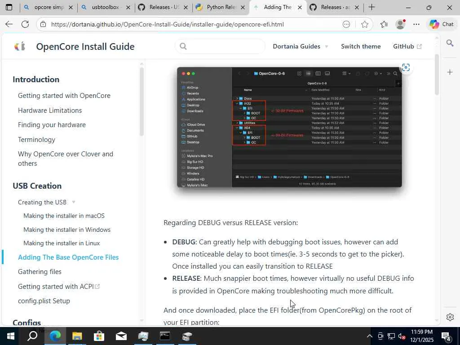Open the reader options icon in address bar
The width and height of the screenshot is (460, 345).
pos(346,24)
